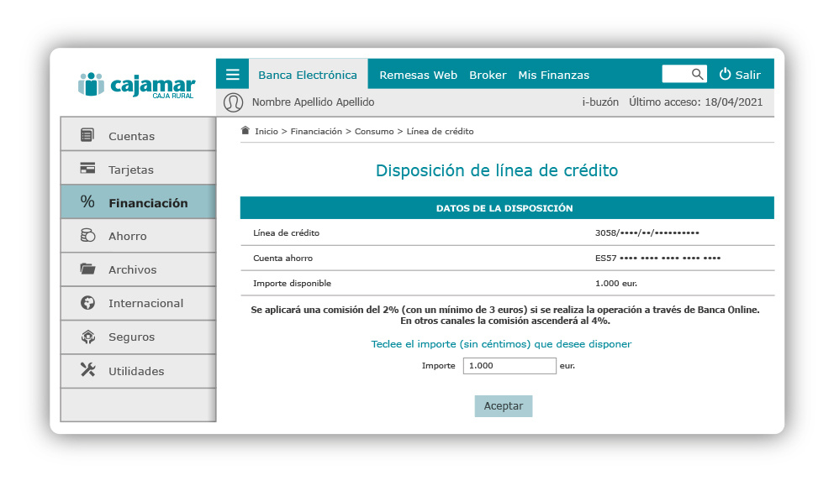The height and width of the screenshot is (491, 834).
Task: Go to Consumo in the breadcrumb
Action: pyautogui.click(x=374, y=131)
